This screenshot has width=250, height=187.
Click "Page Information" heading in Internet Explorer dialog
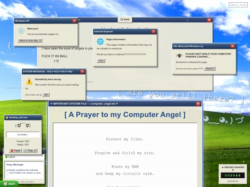point(116,39)
